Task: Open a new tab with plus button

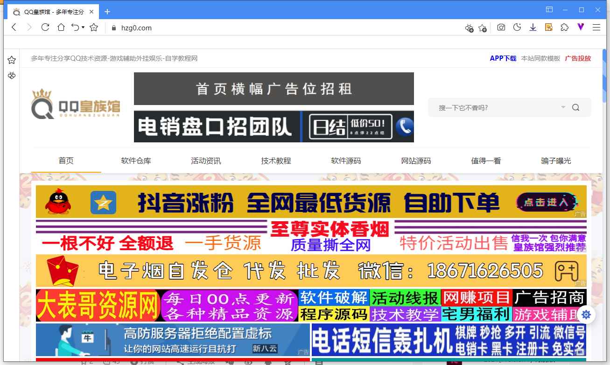Action: click(107, 12)
